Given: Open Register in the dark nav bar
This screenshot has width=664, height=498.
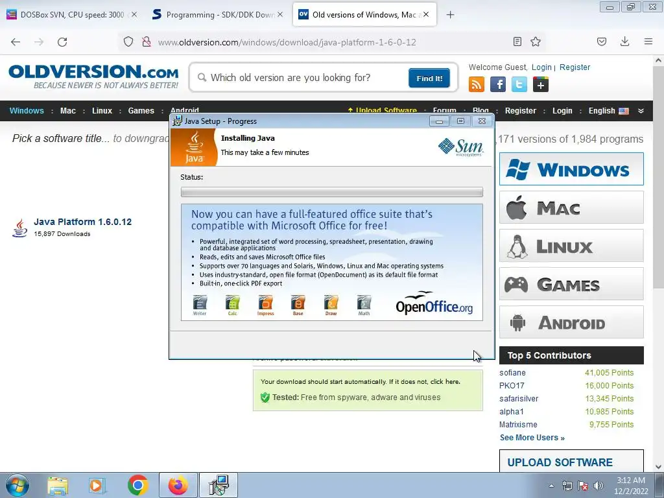Looking at the screenshot, I should click(x=521, y=110).
